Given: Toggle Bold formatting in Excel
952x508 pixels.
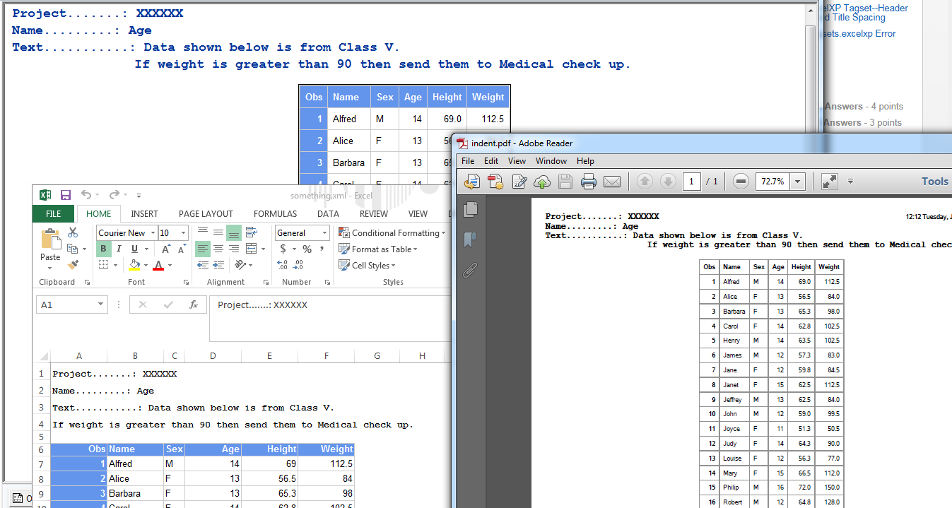Looking at the screenshot, I should click(x=103, y=249).
